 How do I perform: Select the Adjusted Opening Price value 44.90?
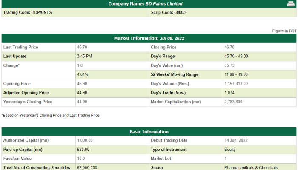(x=82, y=93)
